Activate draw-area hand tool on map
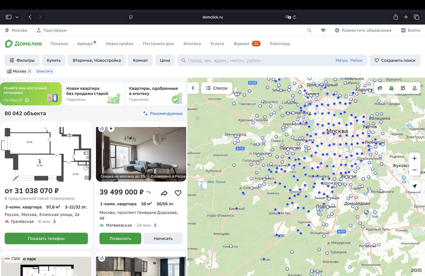 pyautogui.click(x=403, y=88)
